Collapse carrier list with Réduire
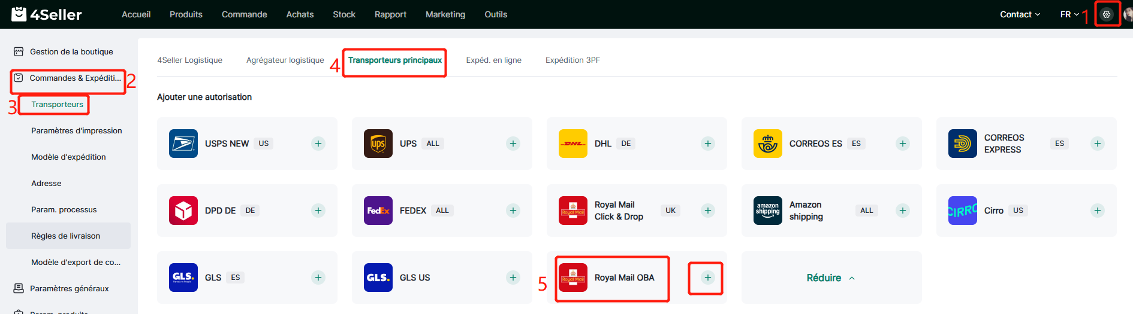Image resolution: width=1133 pixels, height=314 pixels. coord(830,278)
